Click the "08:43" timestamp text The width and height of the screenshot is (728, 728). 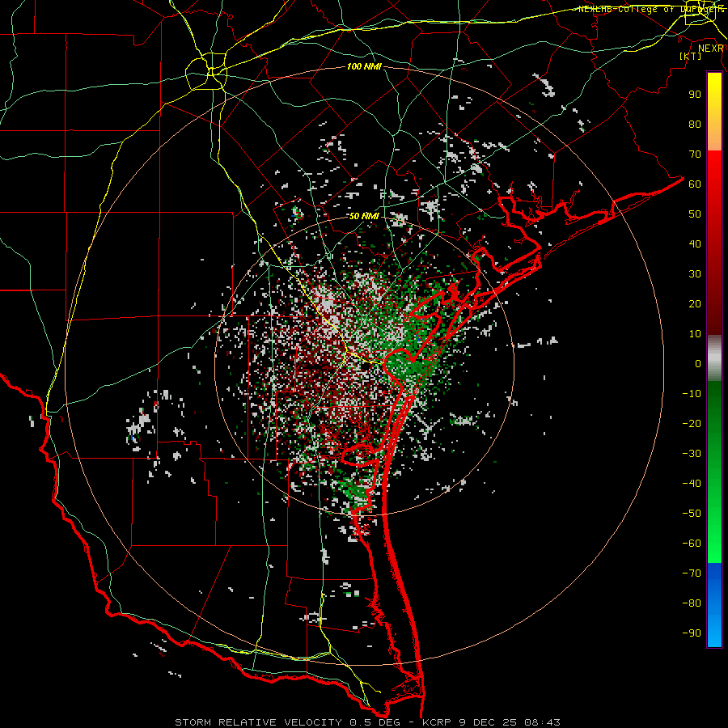tap(542, 722)
